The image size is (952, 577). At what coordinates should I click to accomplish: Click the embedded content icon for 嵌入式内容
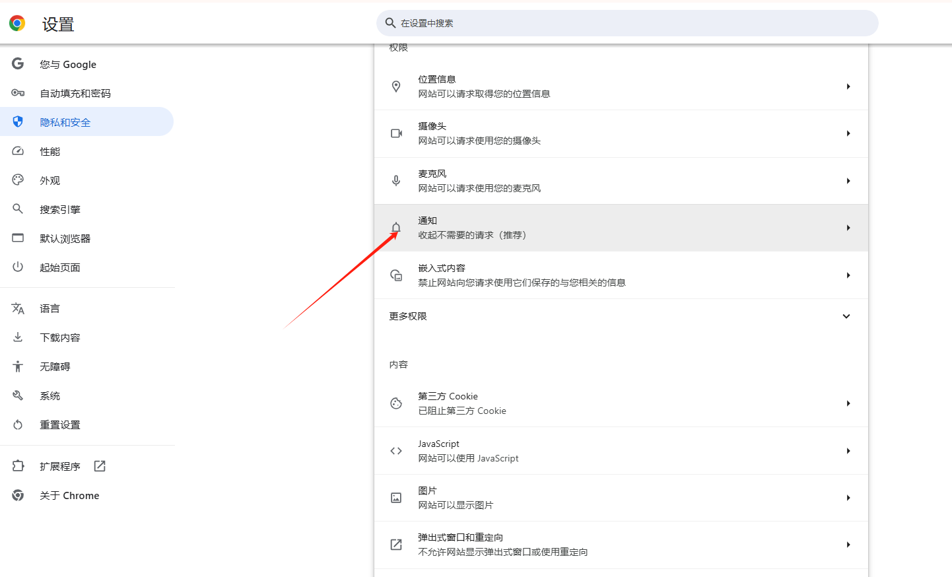(x=396, y=275)
